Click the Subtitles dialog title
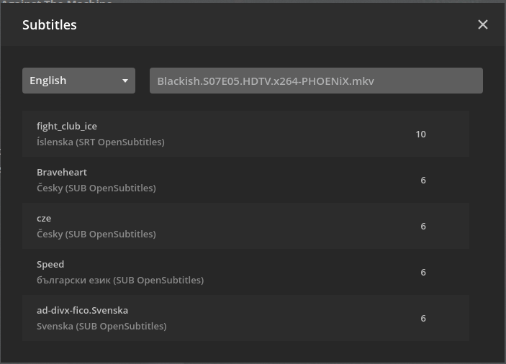506x364 pixels. tap(50, 25)
